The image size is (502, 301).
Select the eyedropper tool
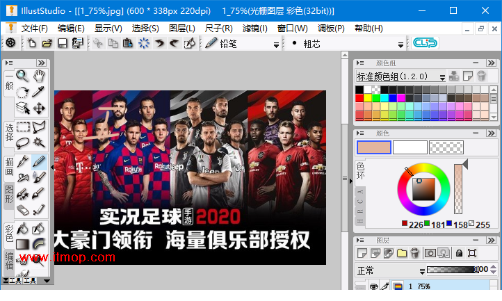38,92
